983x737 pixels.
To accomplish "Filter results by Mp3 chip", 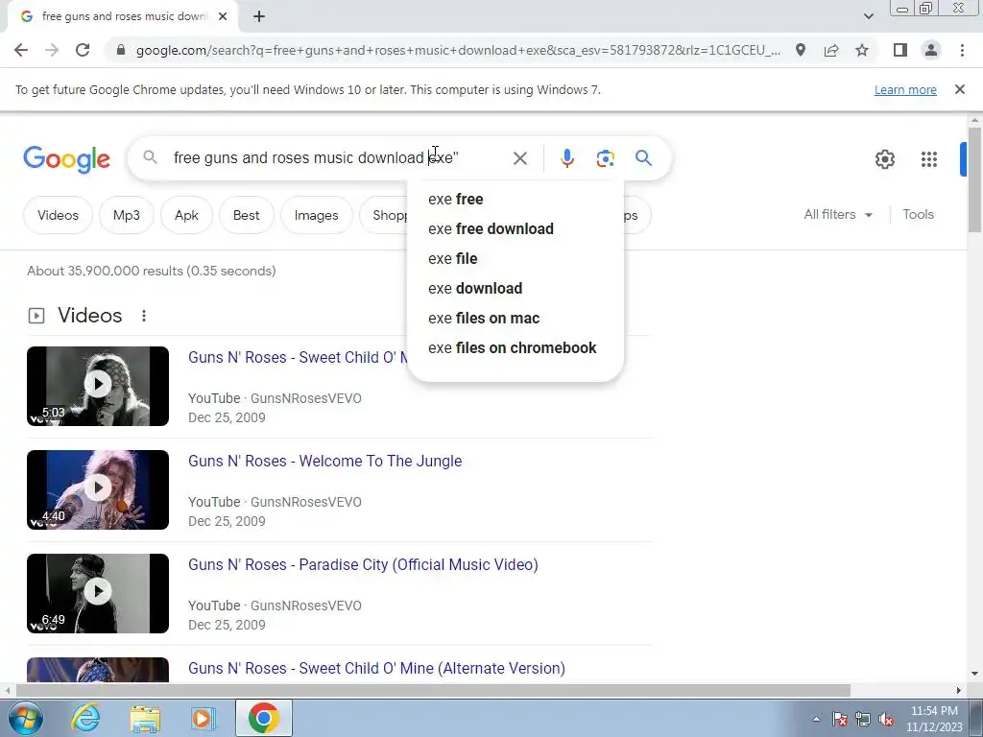I will coord(126,215).
